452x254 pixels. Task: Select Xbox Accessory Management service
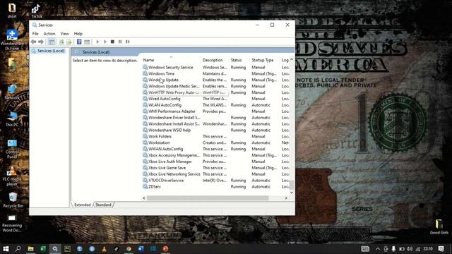[215, 155]
